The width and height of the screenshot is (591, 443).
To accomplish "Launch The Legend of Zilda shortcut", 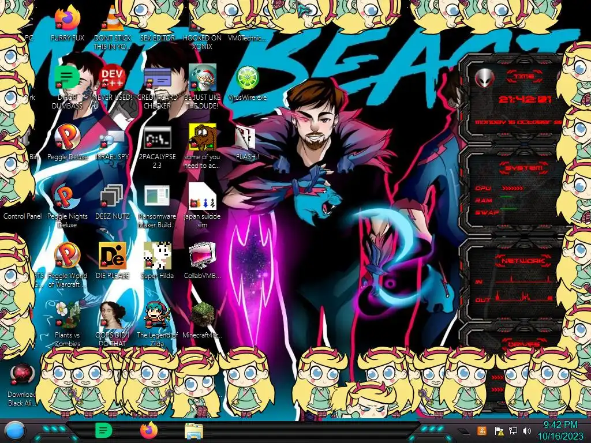I will point(158,315).
